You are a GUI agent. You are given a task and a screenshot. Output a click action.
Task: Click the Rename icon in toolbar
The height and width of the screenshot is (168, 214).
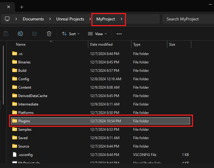pyautogui.click(x=20, y=34)
